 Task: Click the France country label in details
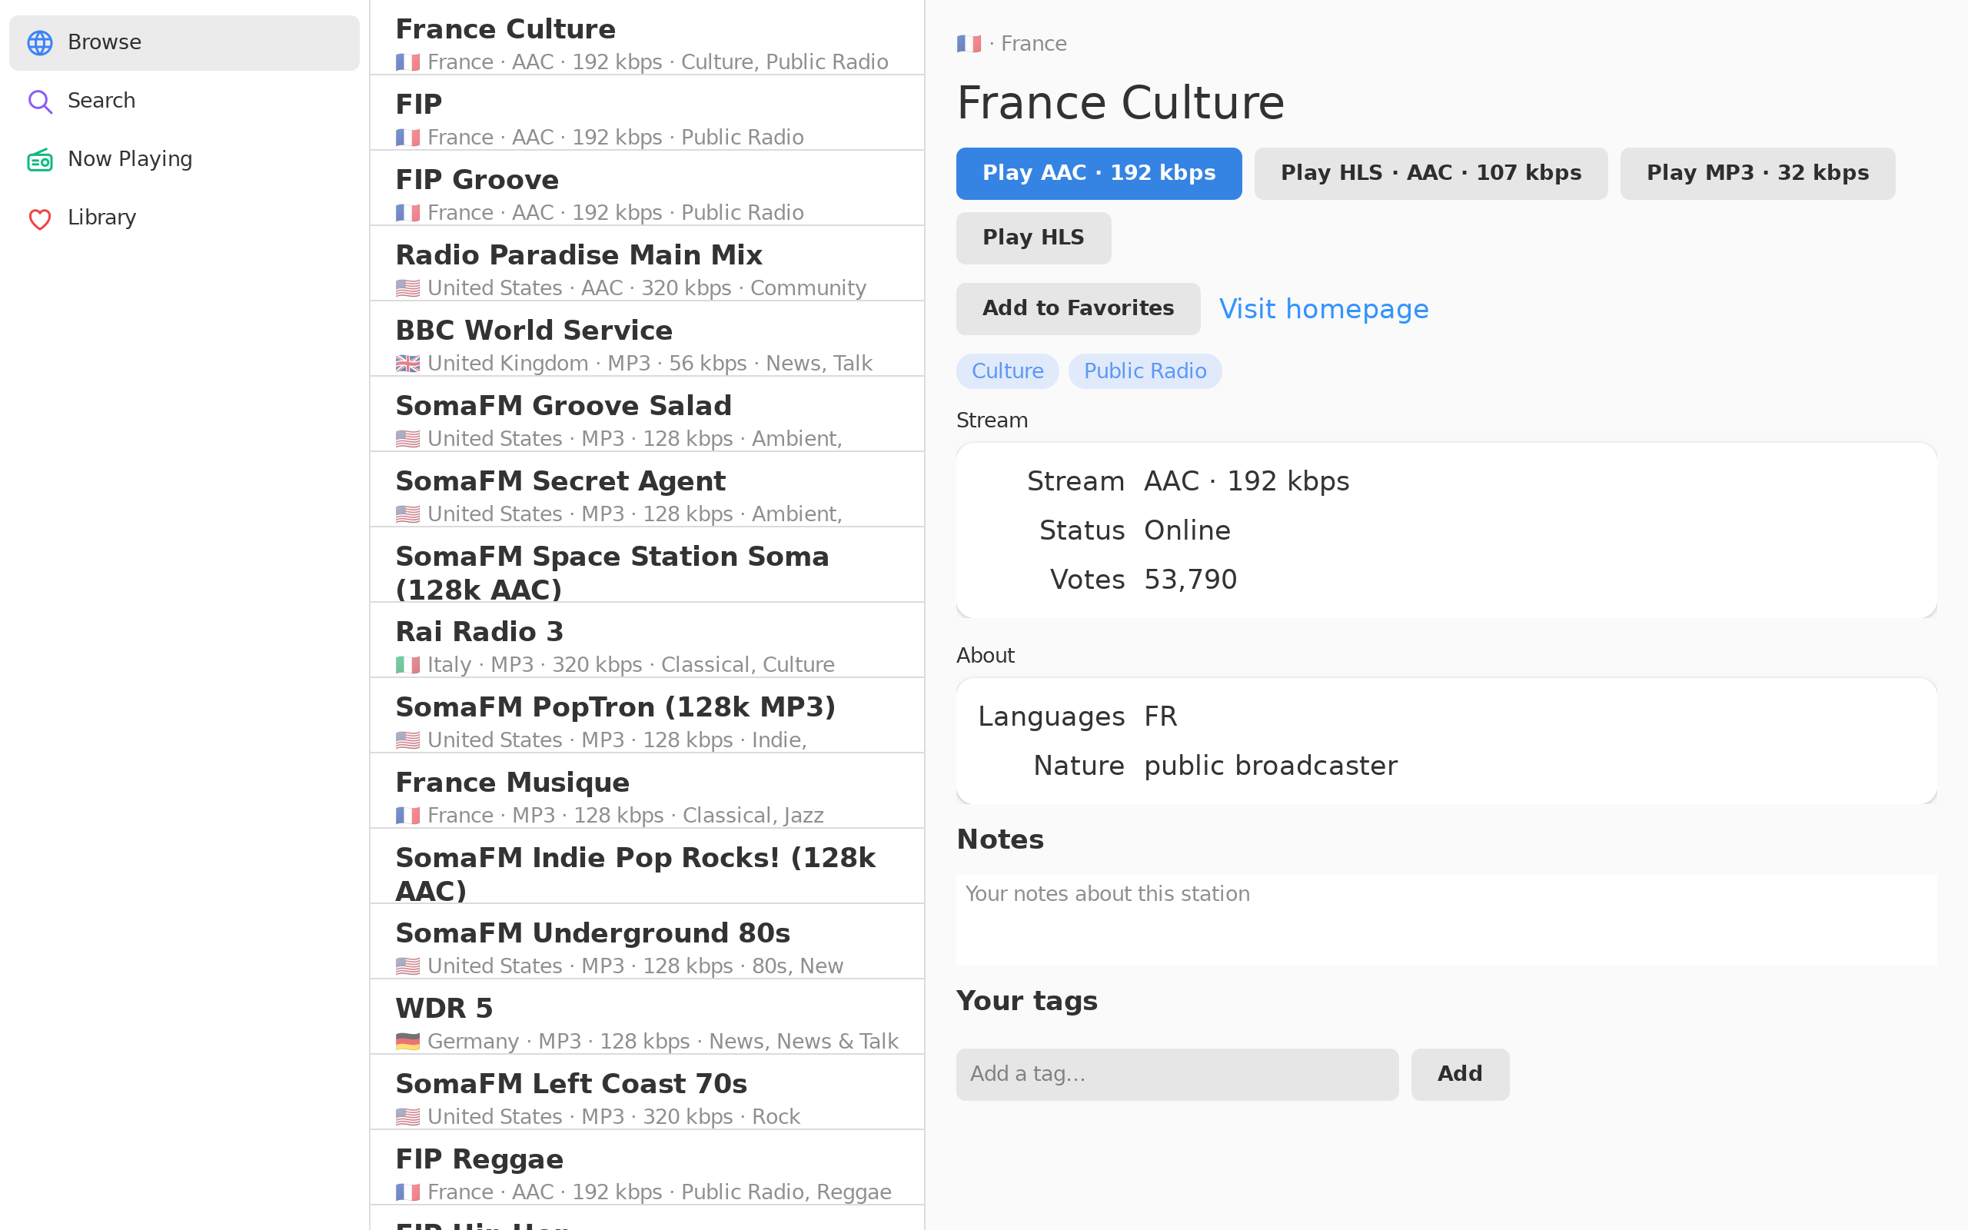coord(1034,44)
